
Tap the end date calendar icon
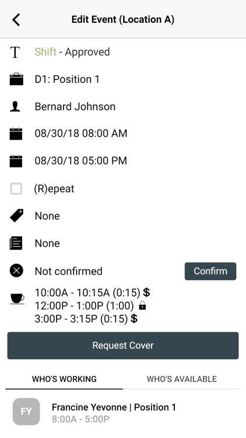coord(16,161)
